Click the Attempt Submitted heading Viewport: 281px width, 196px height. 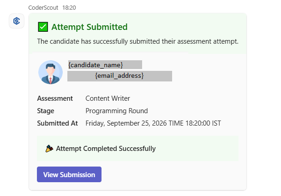90,27
